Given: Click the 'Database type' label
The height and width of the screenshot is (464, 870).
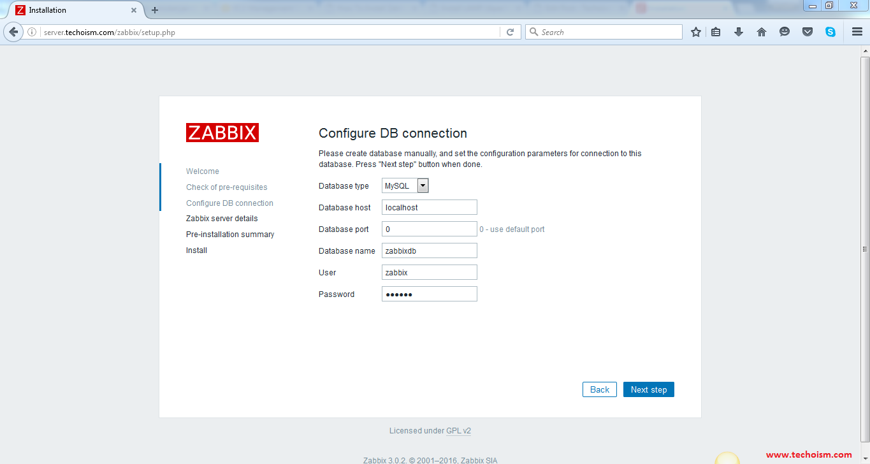Looking at the screenshot, I should pos(344,186).
